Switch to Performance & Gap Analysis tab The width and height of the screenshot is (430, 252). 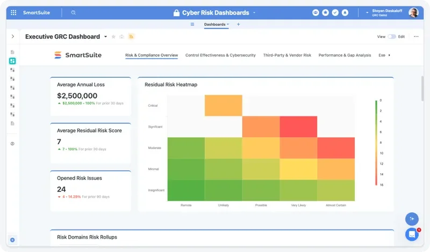[345, 55]
